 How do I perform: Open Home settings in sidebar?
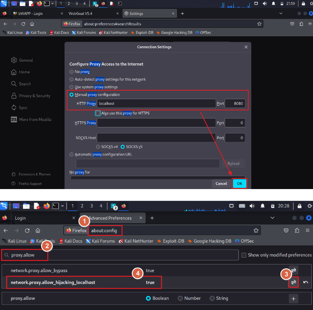[20, 72]
